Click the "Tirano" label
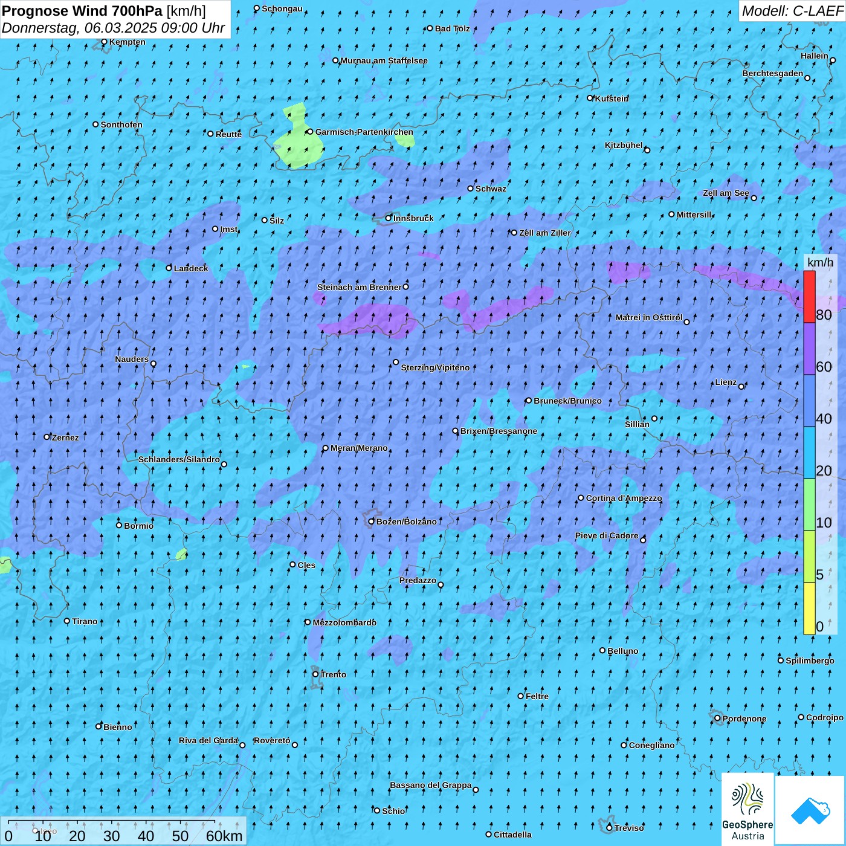 click(x=85, y=621)
